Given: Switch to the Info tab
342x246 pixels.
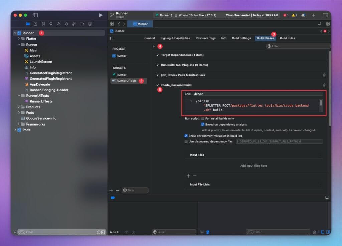Looking at the screenshot, I should 224,38.
